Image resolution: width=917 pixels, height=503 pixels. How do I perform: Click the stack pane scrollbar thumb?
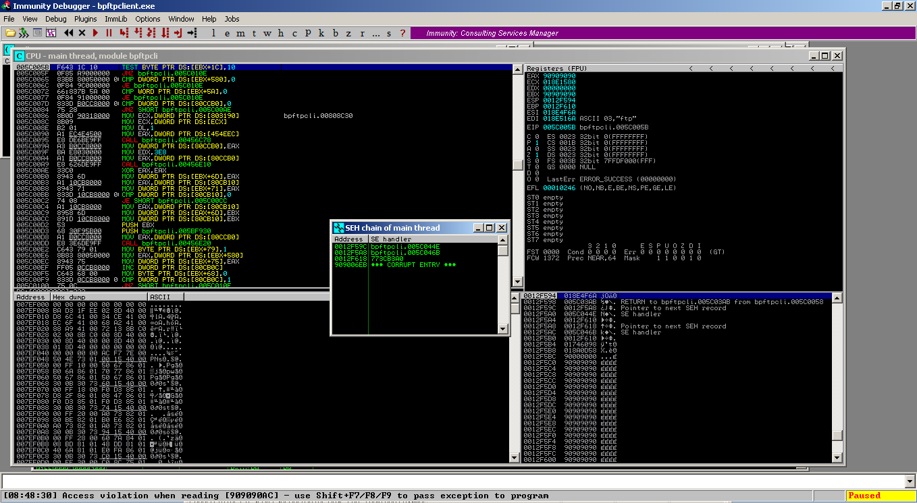click(x=837, y=436)
